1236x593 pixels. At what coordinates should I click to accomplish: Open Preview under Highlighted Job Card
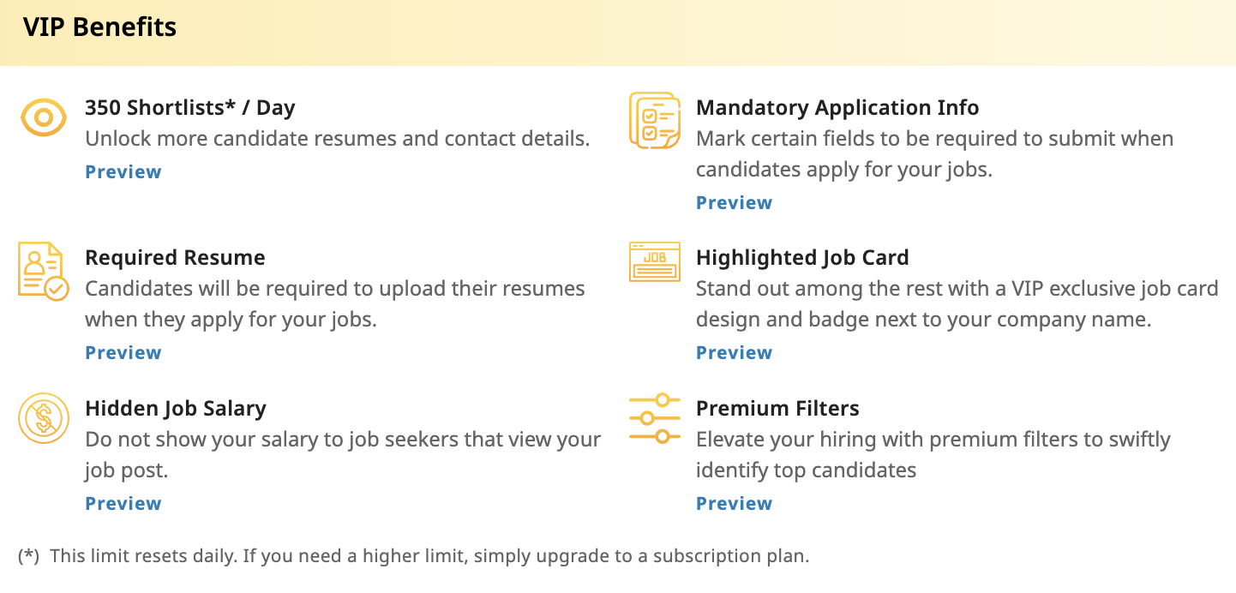pyautogui.click(x=735, y=353)
